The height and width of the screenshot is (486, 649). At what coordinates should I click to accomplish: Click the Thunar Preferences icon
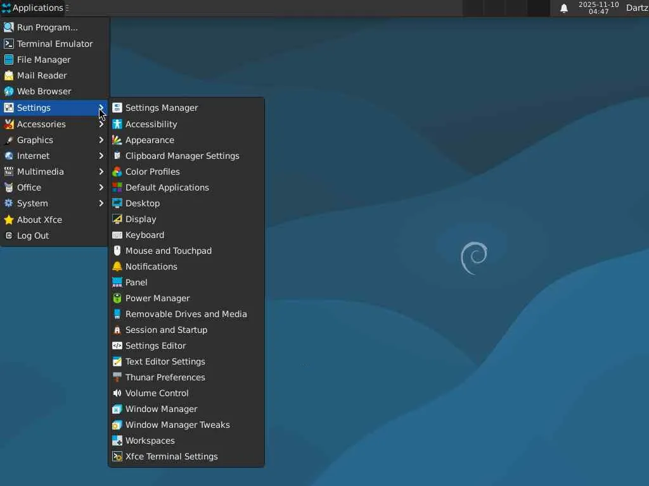117,377
